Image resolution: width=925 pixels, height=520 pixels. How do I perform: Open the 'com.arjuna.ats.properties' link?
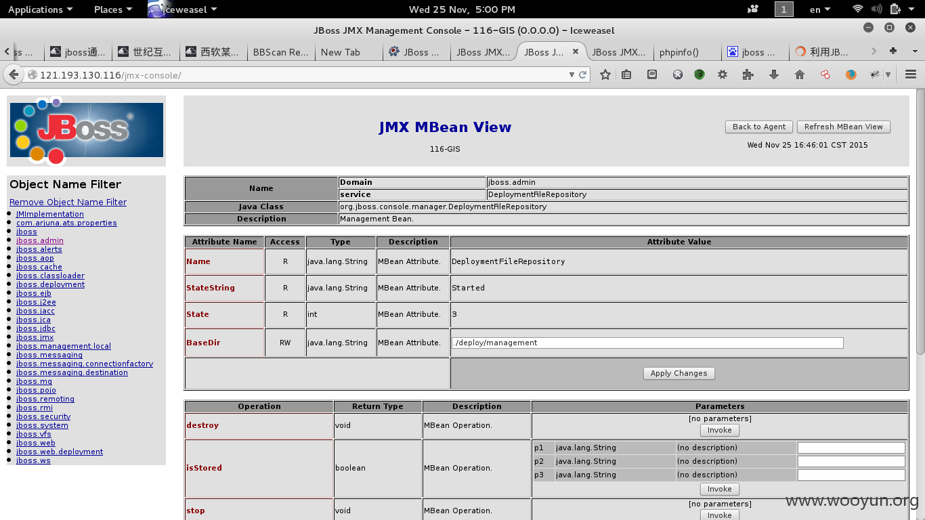(66, 223)
